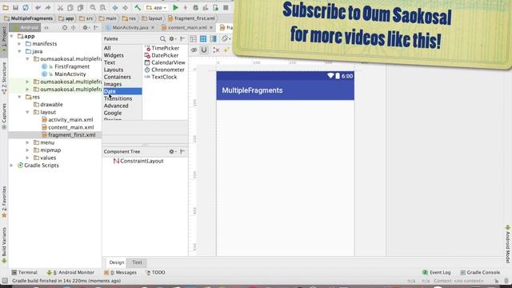Click collapse all icon in Project panel
The image size is (512, 288).
pyautogui.click(x=74, y=28)
